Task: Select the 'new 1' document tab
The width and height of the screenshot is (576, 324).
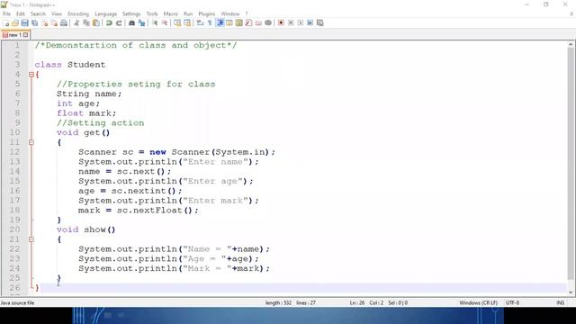Action: pos(14,35)
